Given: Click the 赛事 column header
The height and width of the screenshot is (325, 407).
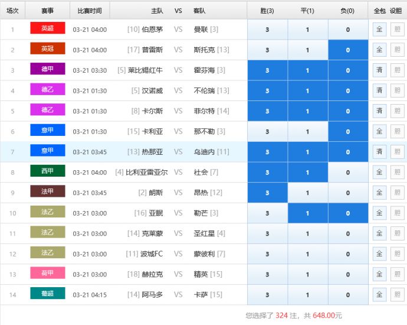Looking at the screenshot, I should [x=47, y=11].
